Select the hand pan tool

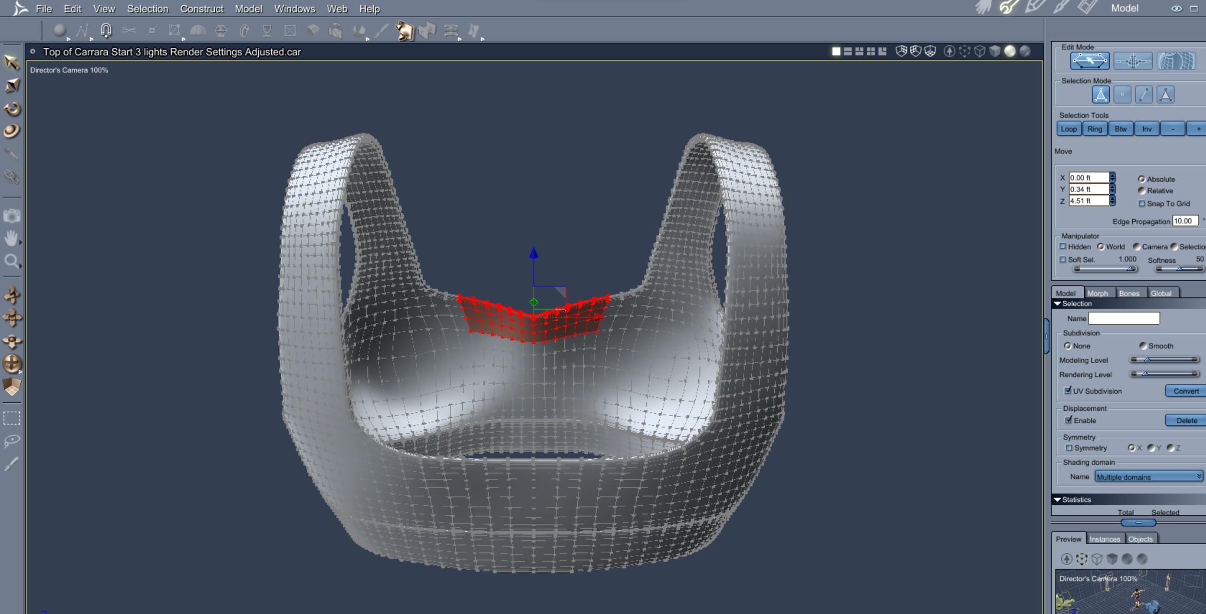pyautogui.click(x=11, y=238)
